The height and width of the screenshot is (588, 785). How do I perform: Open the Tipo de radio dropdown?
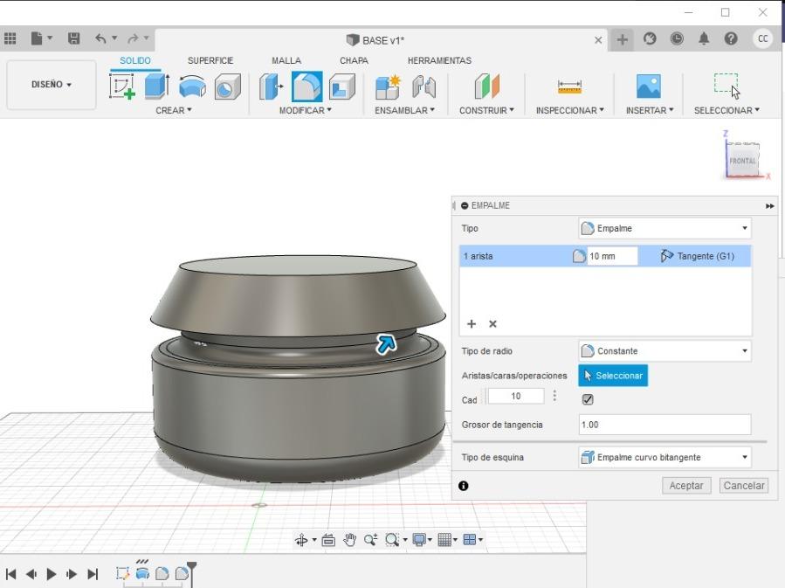tap(664, 351)
